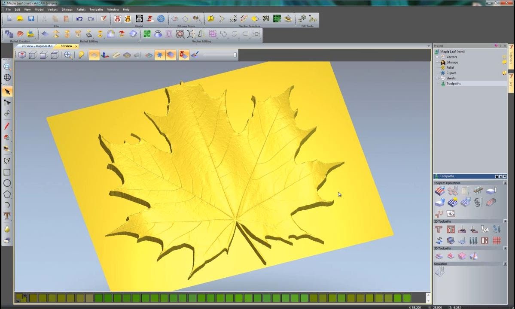515x309 pixels.
Task: Toggle the highlighted relief draw plane button
Action: point(94,55)
